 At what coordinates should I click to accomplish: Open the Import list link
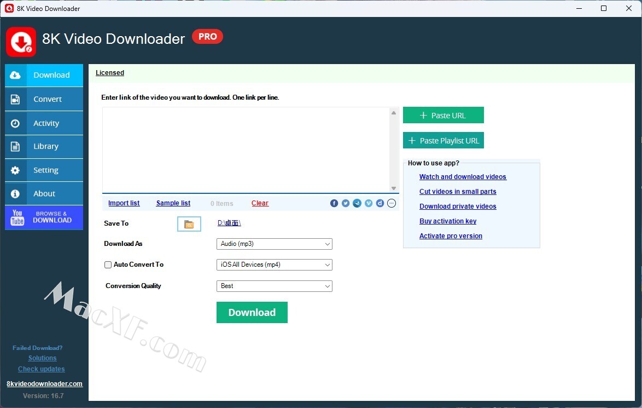point(124,203)
